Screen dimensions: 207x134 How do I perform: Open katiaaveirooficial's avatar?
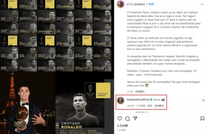coord(121,101)
